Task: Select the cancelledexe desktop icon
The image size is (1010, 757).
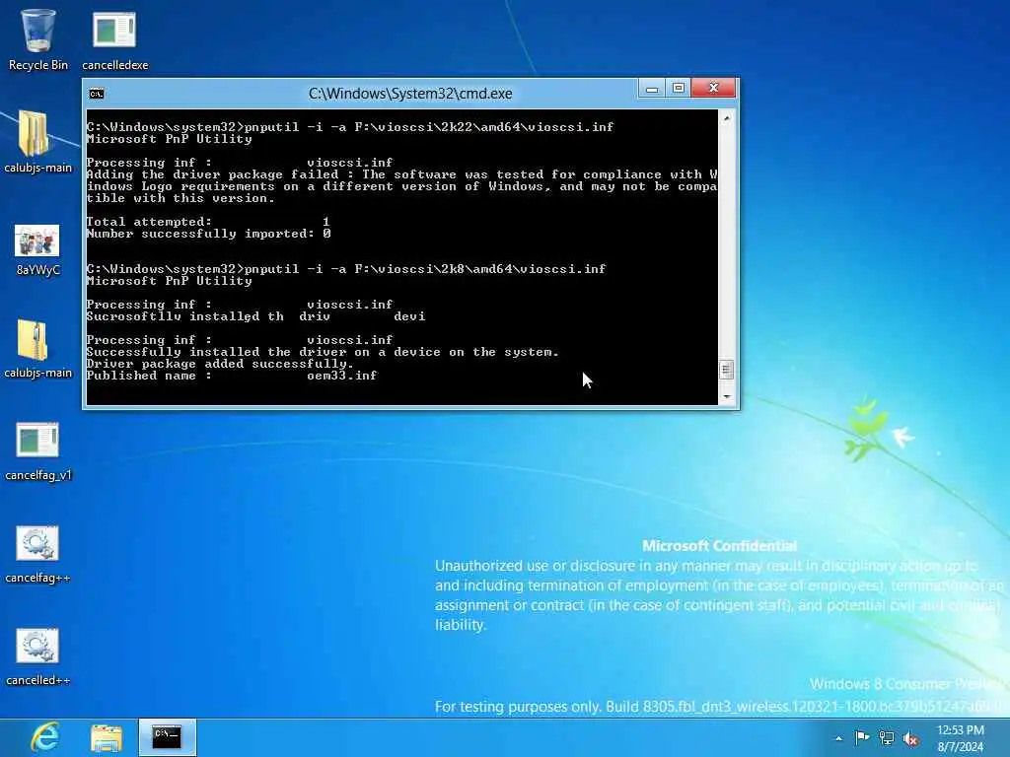Action: coord(114,39)
